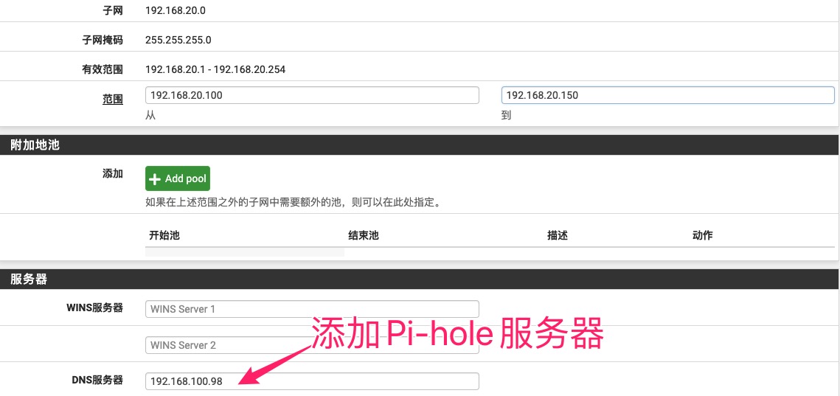The width and height of the screenshot is (840, 396).
Task: Click the range start field 192.168.20.100
Action: 312,95
